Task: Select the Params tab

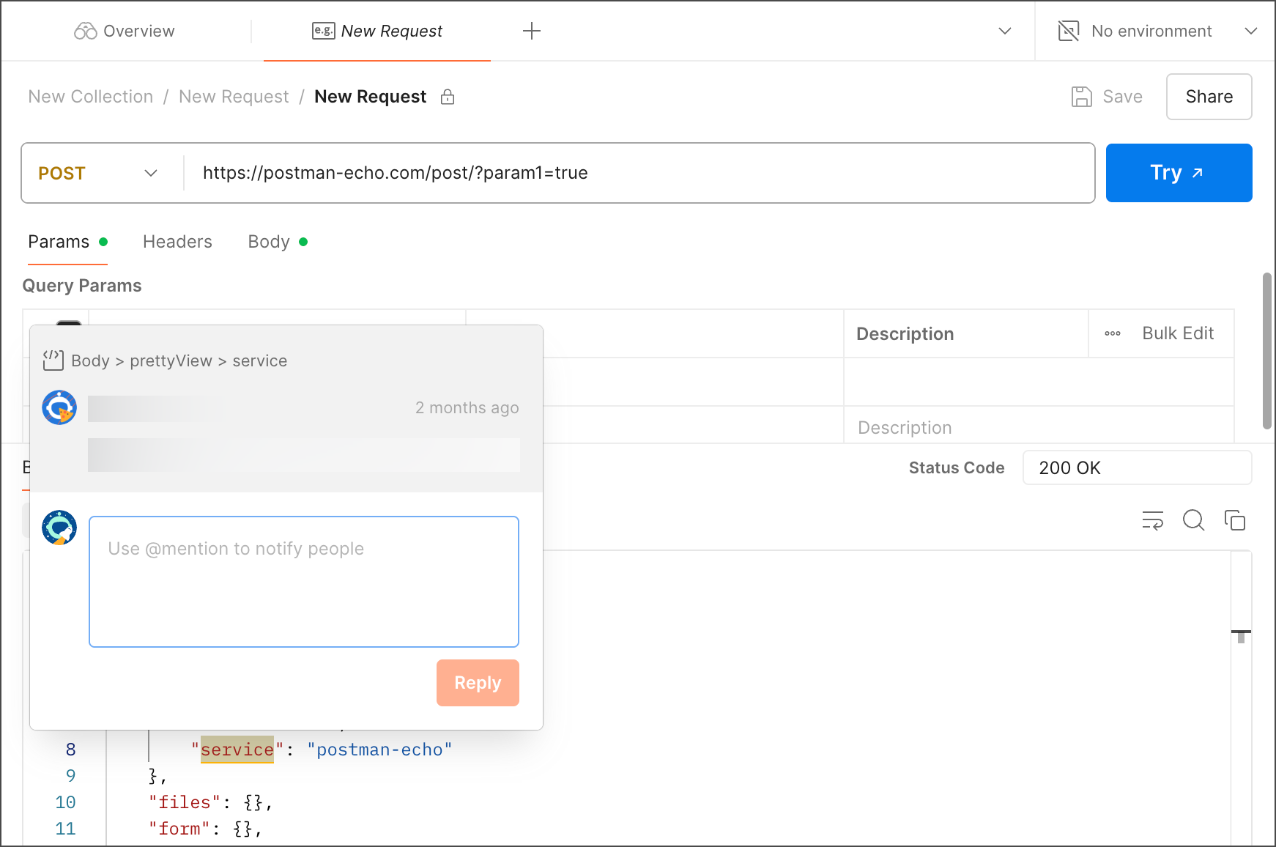Action: click(x=67, y=242)
